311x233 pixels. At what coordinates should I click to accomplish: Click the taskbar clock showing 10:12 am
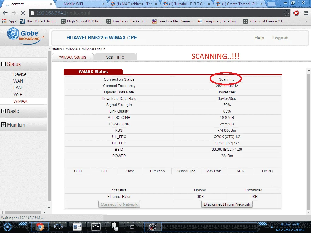click(290, 224)
